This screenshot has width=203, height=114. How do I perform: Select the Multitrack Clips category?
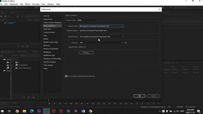pyautogui.click(x=49, y=55)
